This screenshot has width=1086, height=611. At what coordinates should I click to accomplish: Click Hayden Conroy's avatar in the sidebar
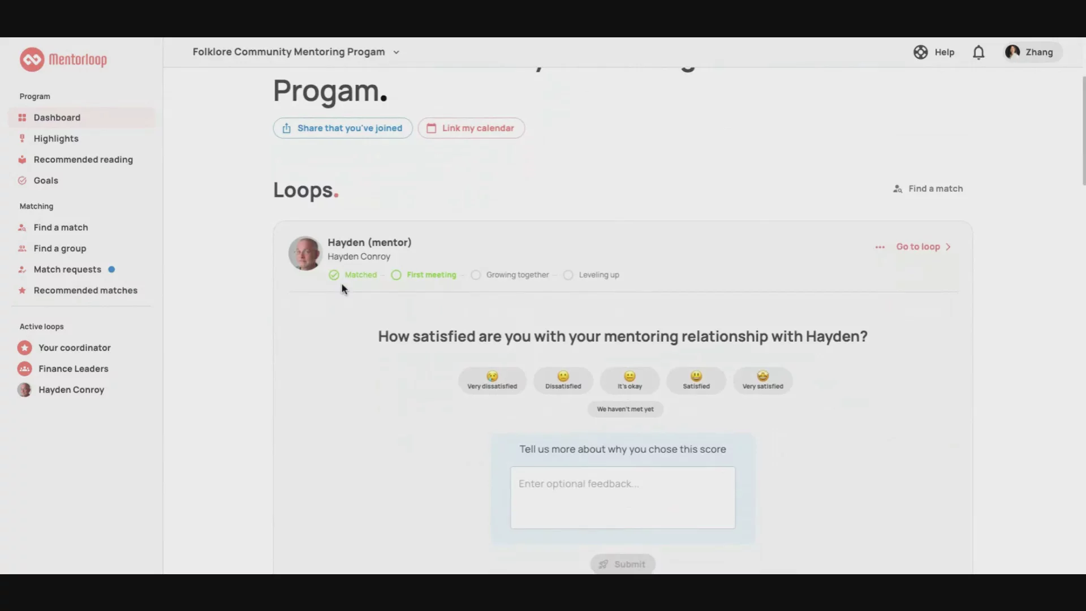click(24, 390)
